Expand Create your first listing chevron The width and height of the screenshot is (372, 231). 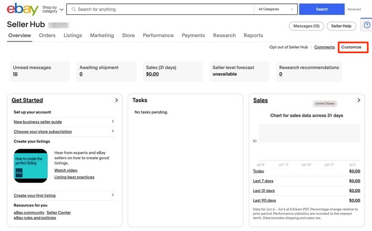[113, 195]
